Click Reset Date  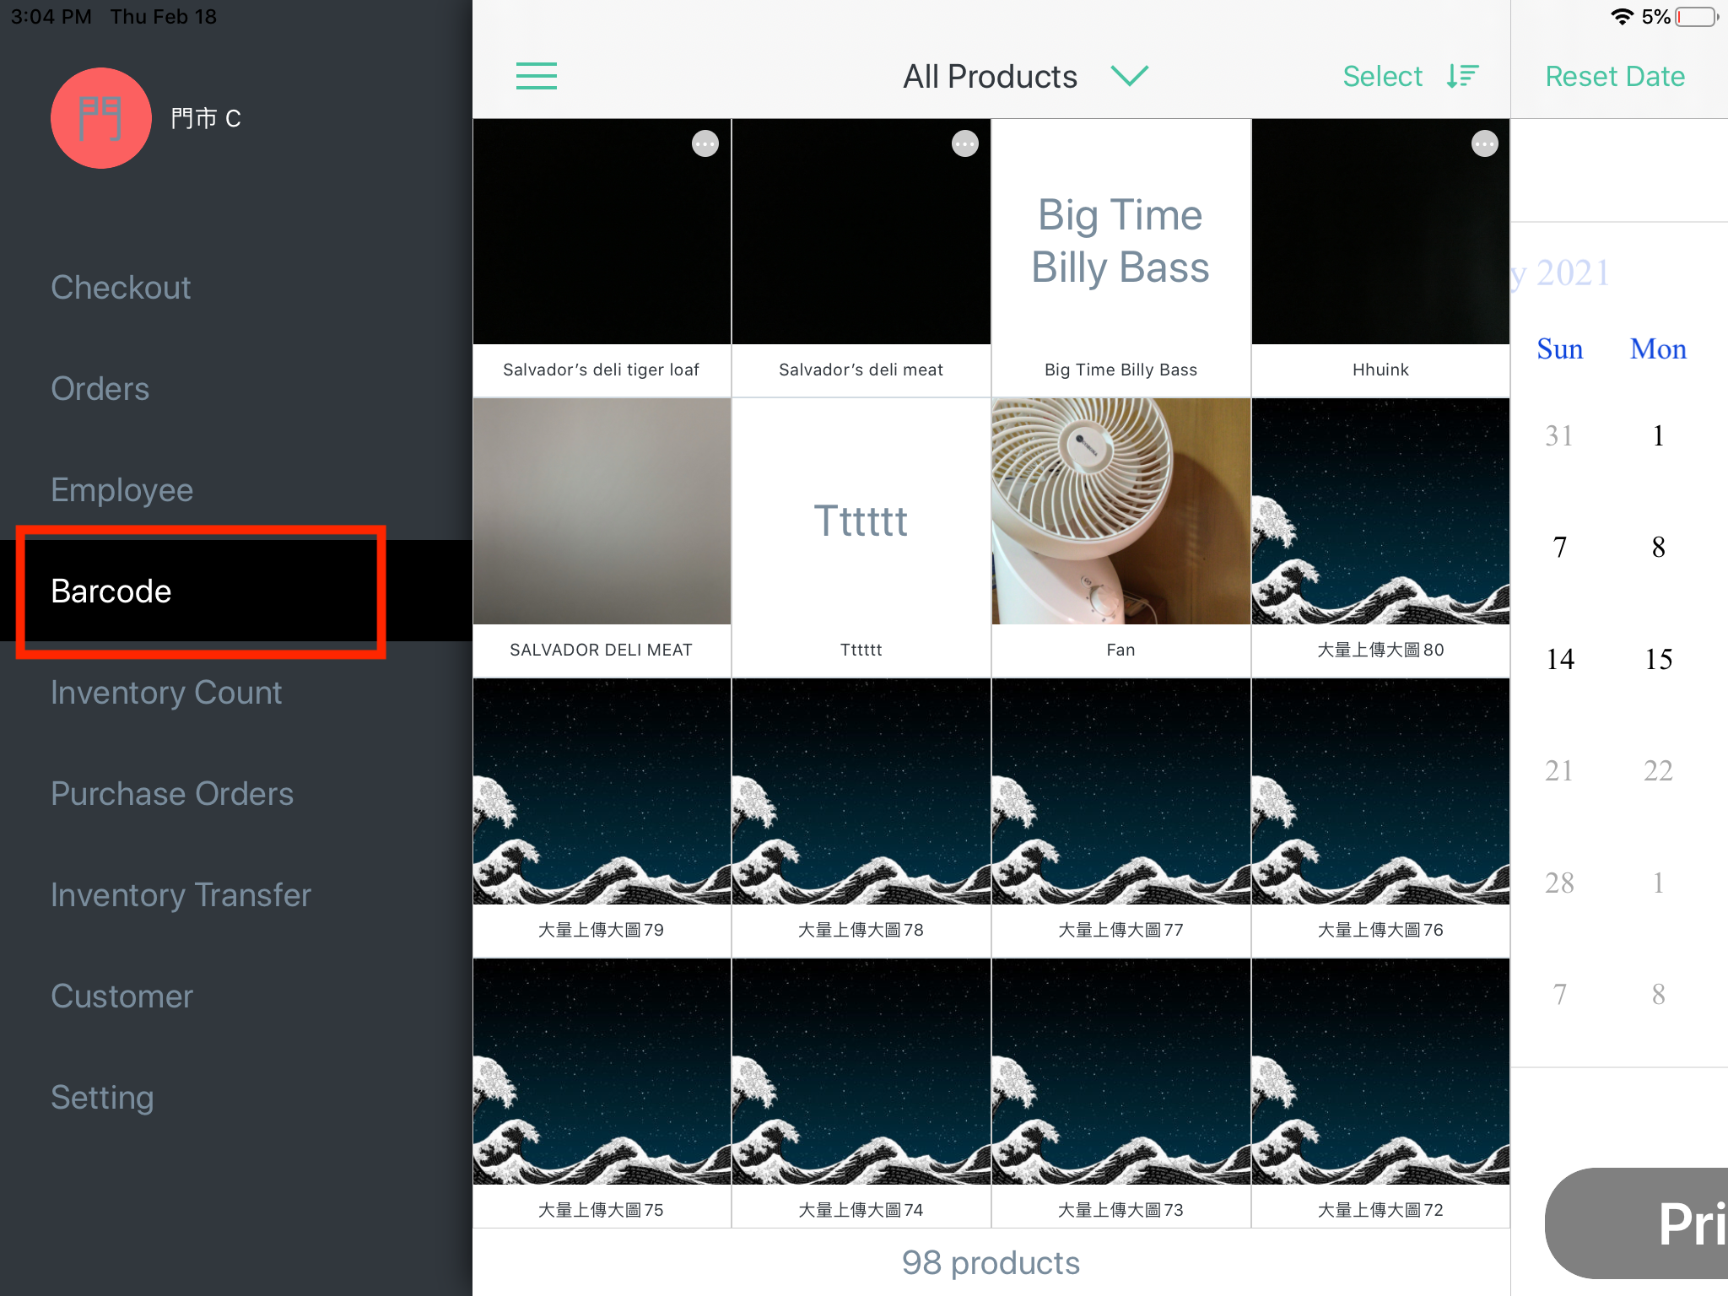click(x=1615, y=76)
